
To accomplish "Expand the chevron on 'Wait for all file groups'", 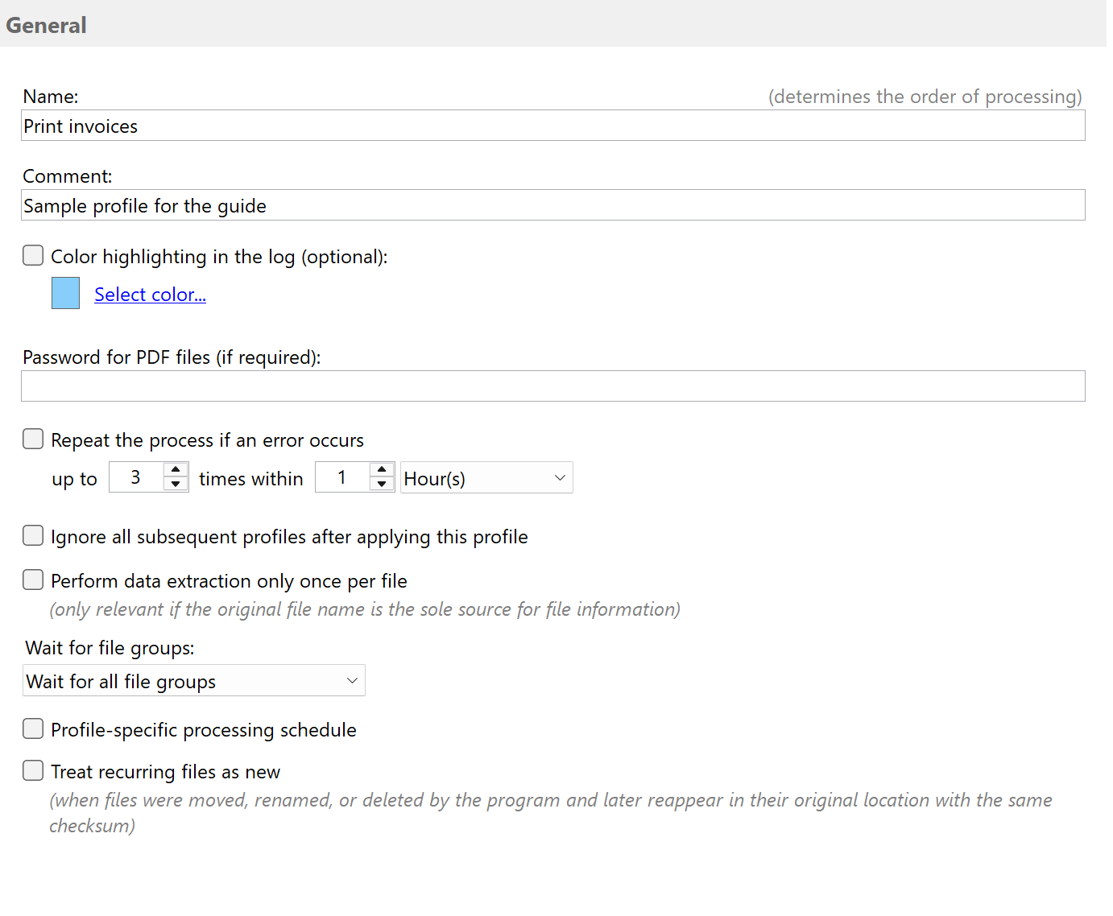I will [352, 680].
